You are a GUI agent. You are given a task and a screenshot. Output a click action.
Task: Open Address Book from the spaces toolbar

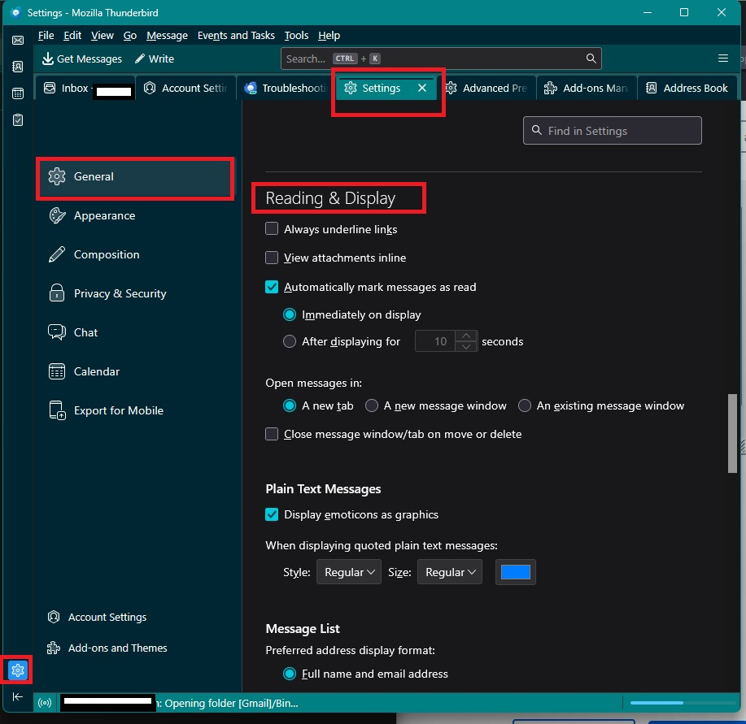(17, 67)
